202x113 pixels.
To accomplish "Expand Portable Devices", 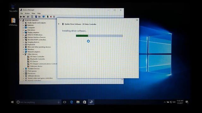I will pos(23,69).
